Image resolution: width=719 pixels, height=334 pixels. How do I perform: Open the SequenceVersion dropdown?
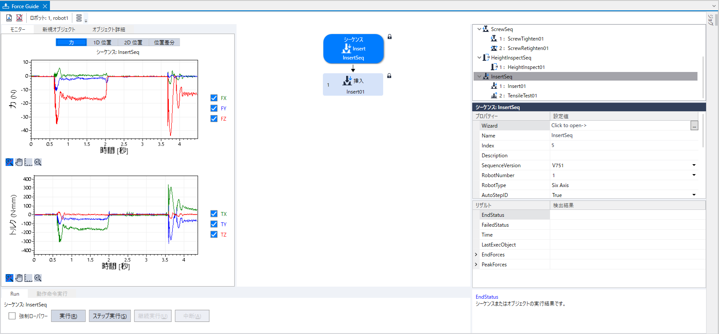tap(694, 165)
